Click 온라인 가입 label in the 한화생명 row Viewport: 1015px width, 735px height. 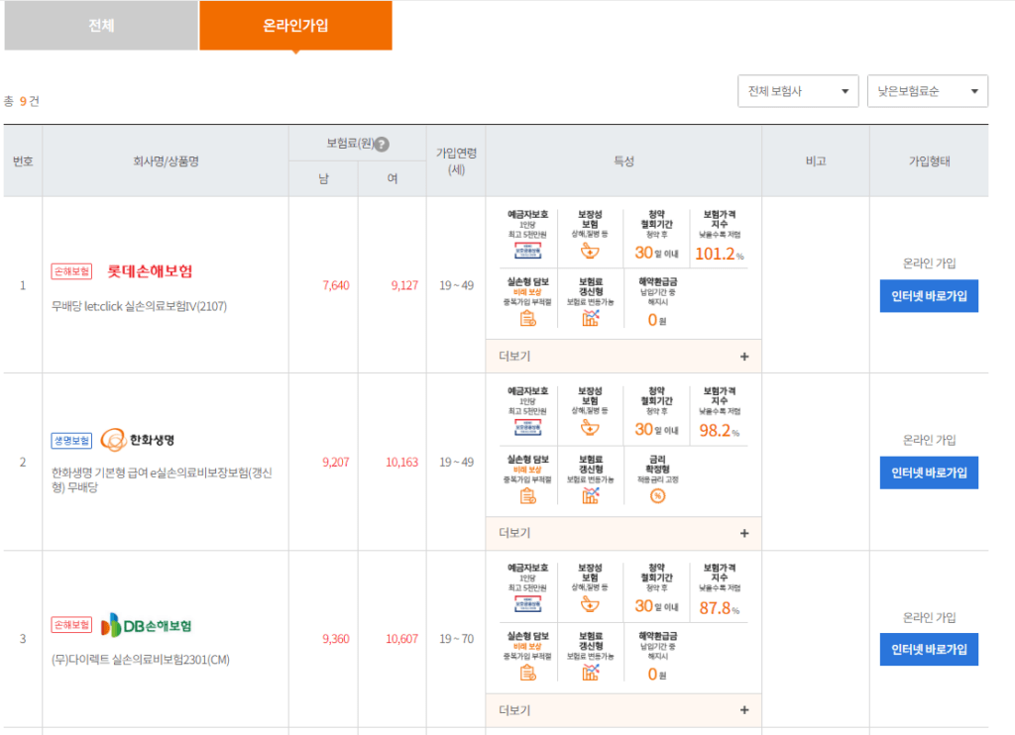(929, 440)
